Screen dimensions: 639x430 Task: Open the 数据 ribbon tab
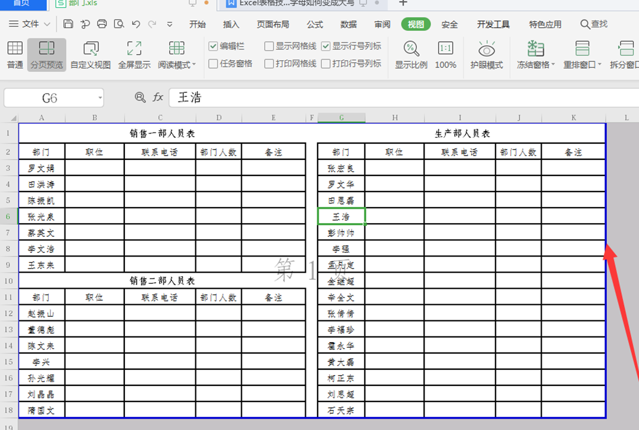(348, 24)
